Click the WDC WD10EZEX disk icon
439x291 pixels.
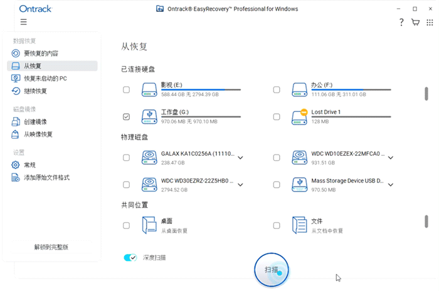[x=300, y=158]
